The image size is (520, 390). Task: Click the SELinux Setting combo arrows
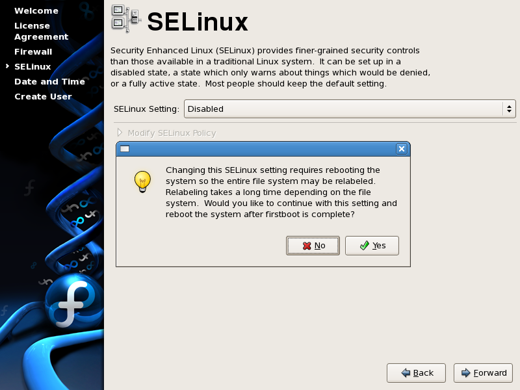509,109
